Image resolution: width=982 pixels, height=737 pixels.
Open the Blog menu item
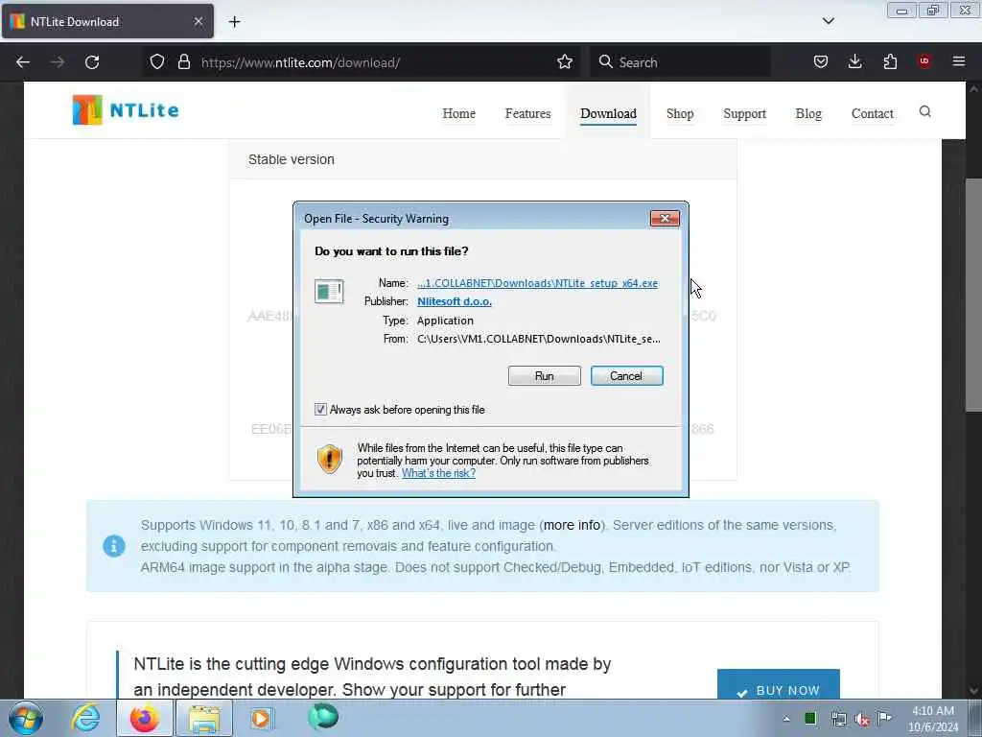click(808, 113)
